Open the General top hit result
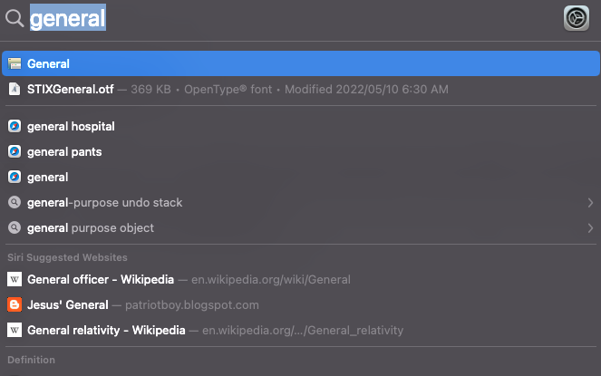 (301, 63)
